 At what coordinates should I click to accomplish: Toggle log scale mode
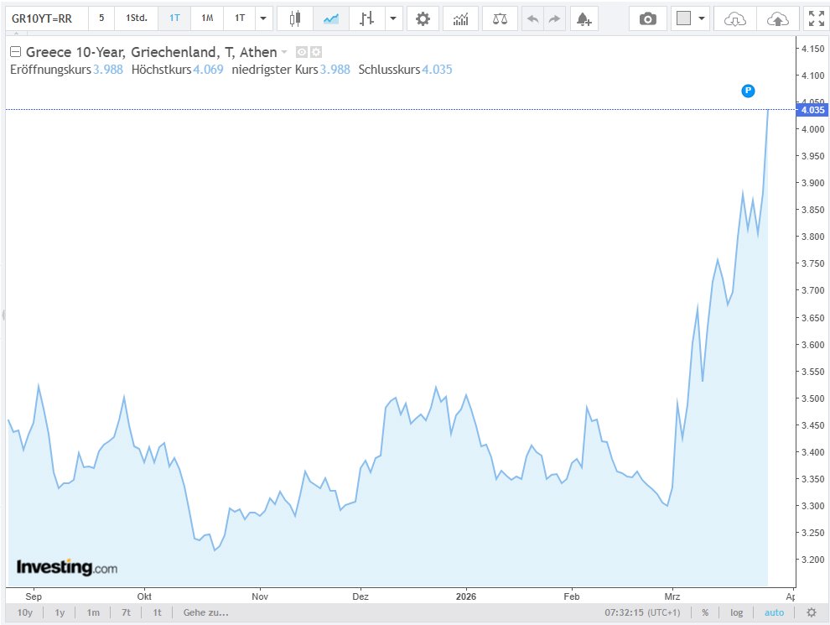(x=736, y=612)
